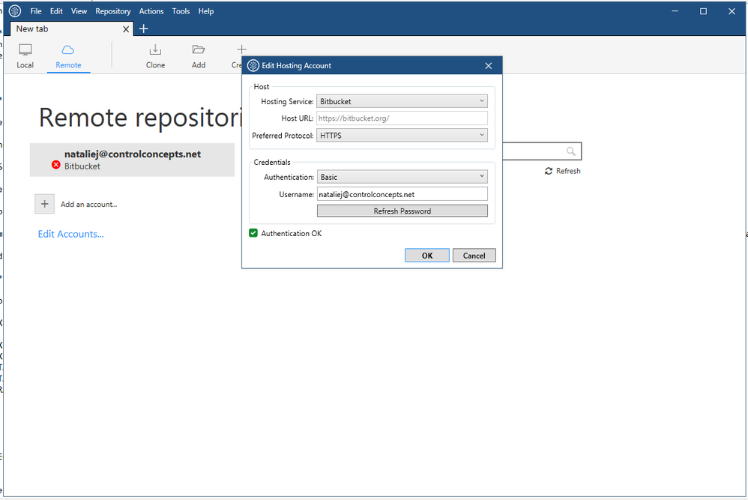Click the Host URL input field

pos(402,118)
